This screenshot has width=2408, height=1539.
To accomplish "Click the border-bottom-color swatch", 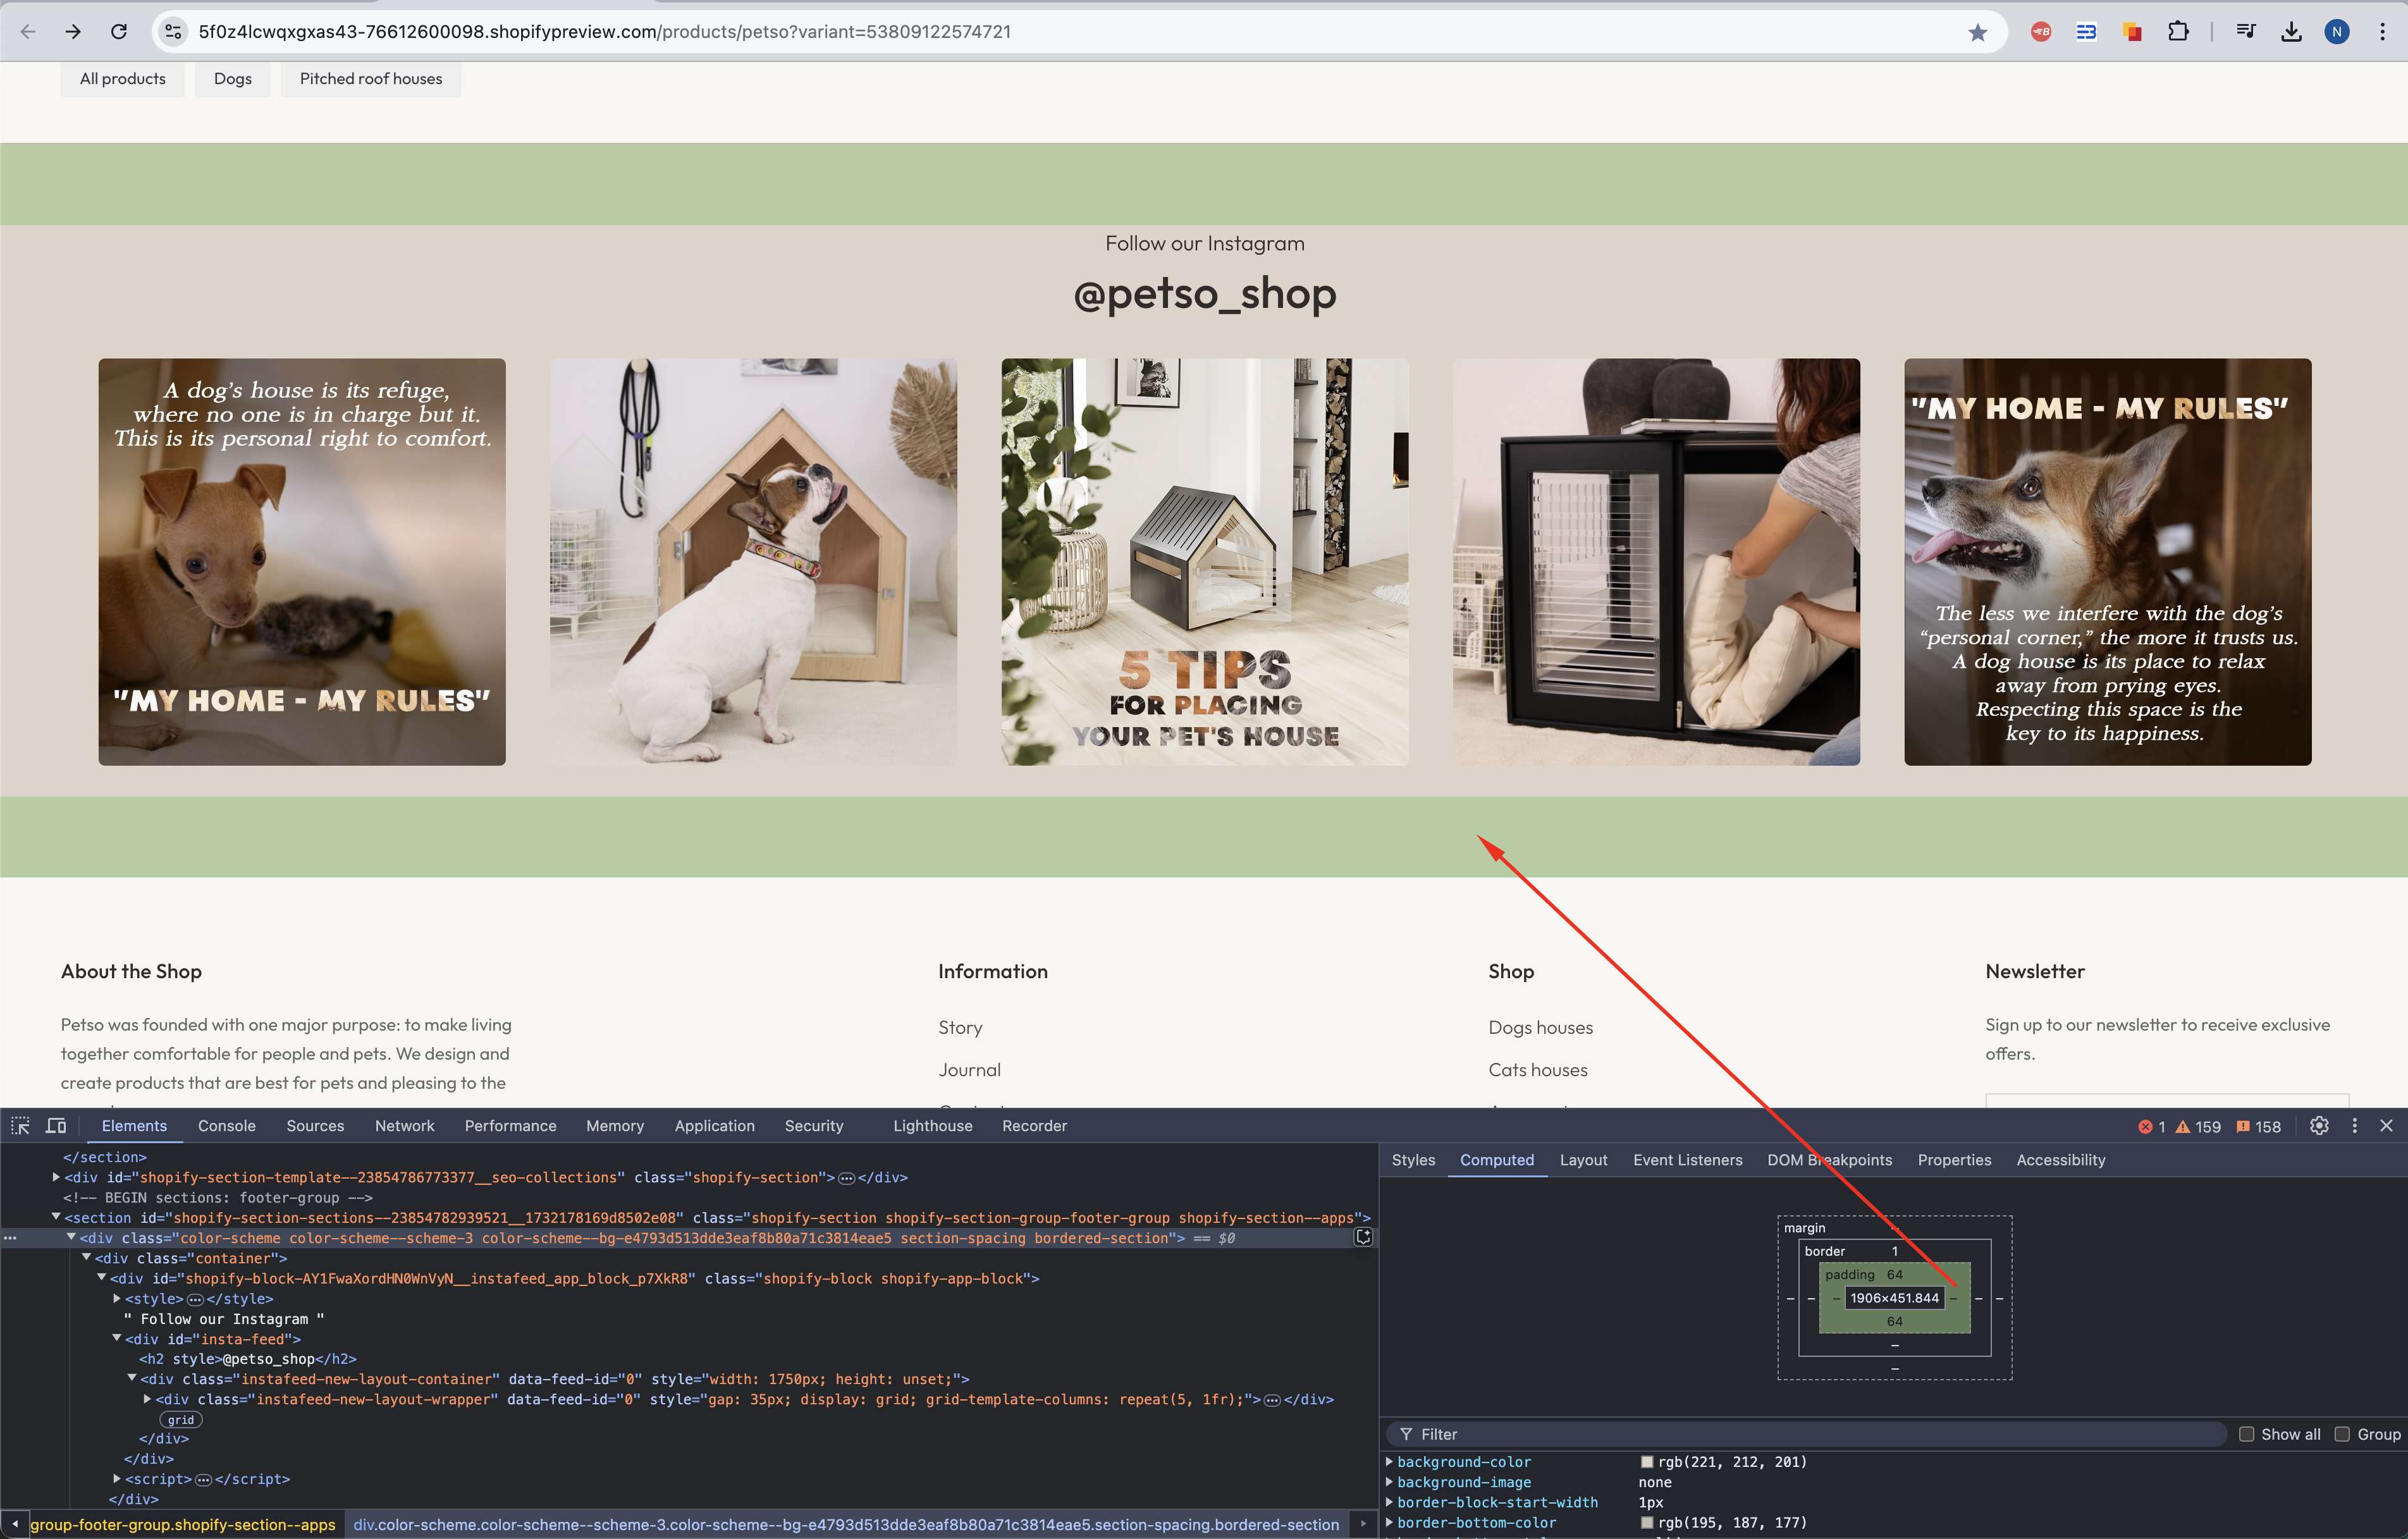I will 1646,1523.
